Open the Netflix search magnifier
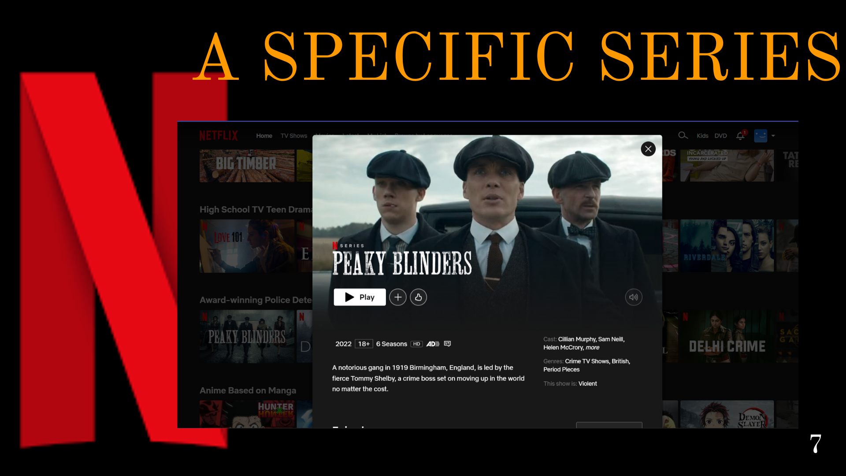Screen dimensions: 846x476 tap(683, 135)
